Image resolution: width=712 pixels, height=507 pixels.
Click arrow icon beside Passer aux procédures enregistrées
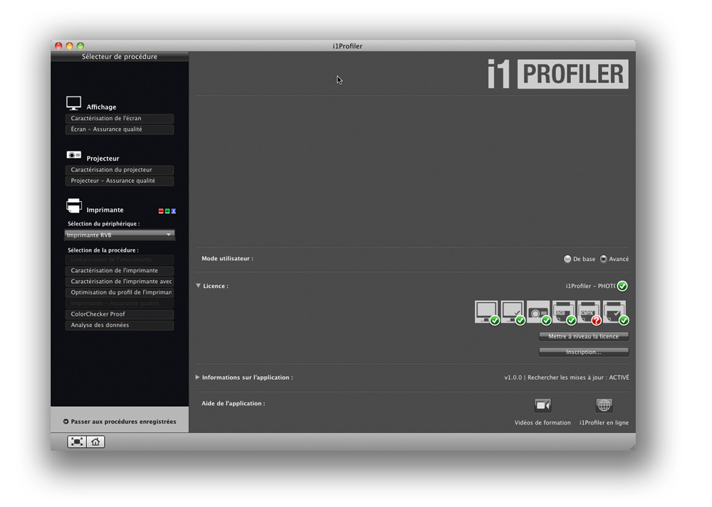[x=66, y=421]
